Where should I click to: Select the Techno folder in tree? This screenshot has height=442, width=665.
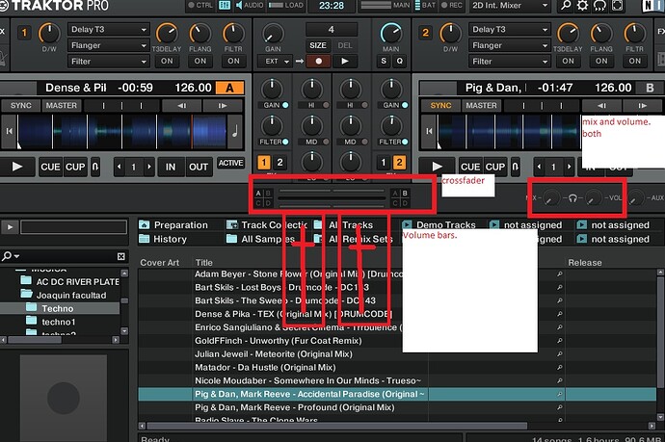[x=57, y=308]
